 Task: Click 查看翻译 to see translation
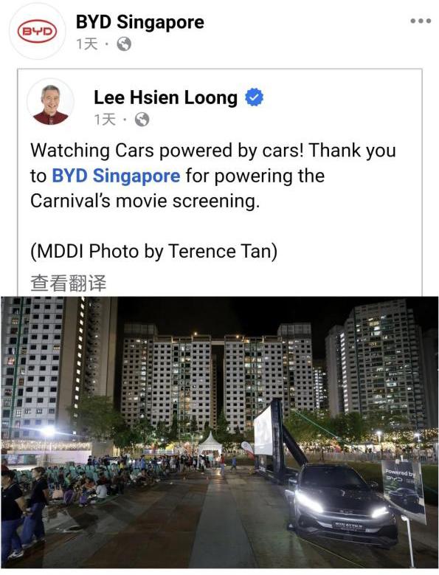[x=68, y=283]
